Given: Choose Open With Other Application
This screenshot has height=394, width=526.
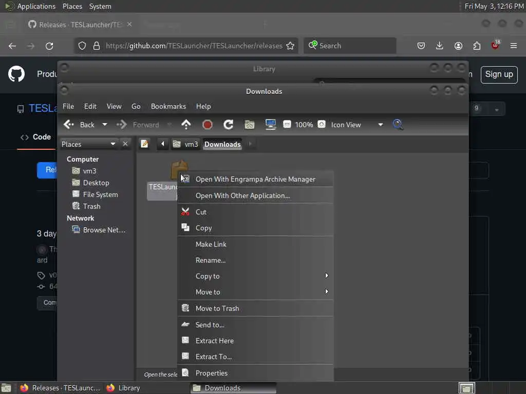Looking at the screenshot, I should click(x=256, y=195).
